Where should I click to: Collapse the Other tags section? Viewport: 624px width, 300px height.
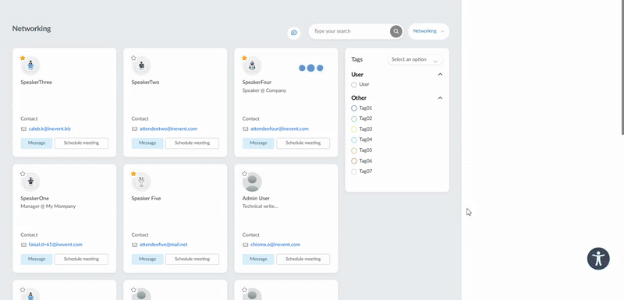(440, 97)
